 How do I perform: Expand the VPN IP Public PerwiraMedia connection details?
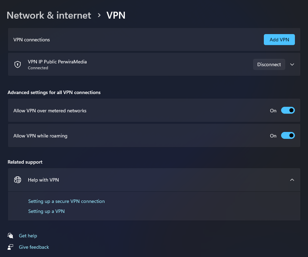click(x=292, y=64)
